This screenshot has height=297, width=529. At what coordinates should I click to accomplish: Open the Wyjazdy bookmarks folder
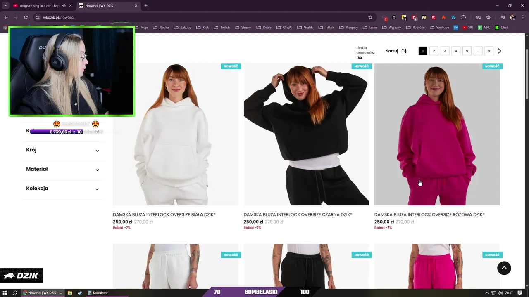392,28
